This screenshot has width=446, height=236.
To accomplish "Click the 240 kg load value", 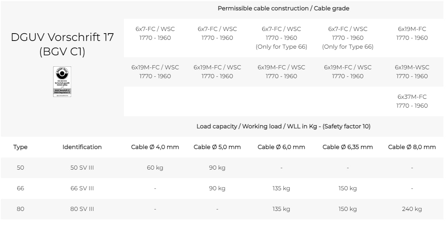I will point(412,209).
